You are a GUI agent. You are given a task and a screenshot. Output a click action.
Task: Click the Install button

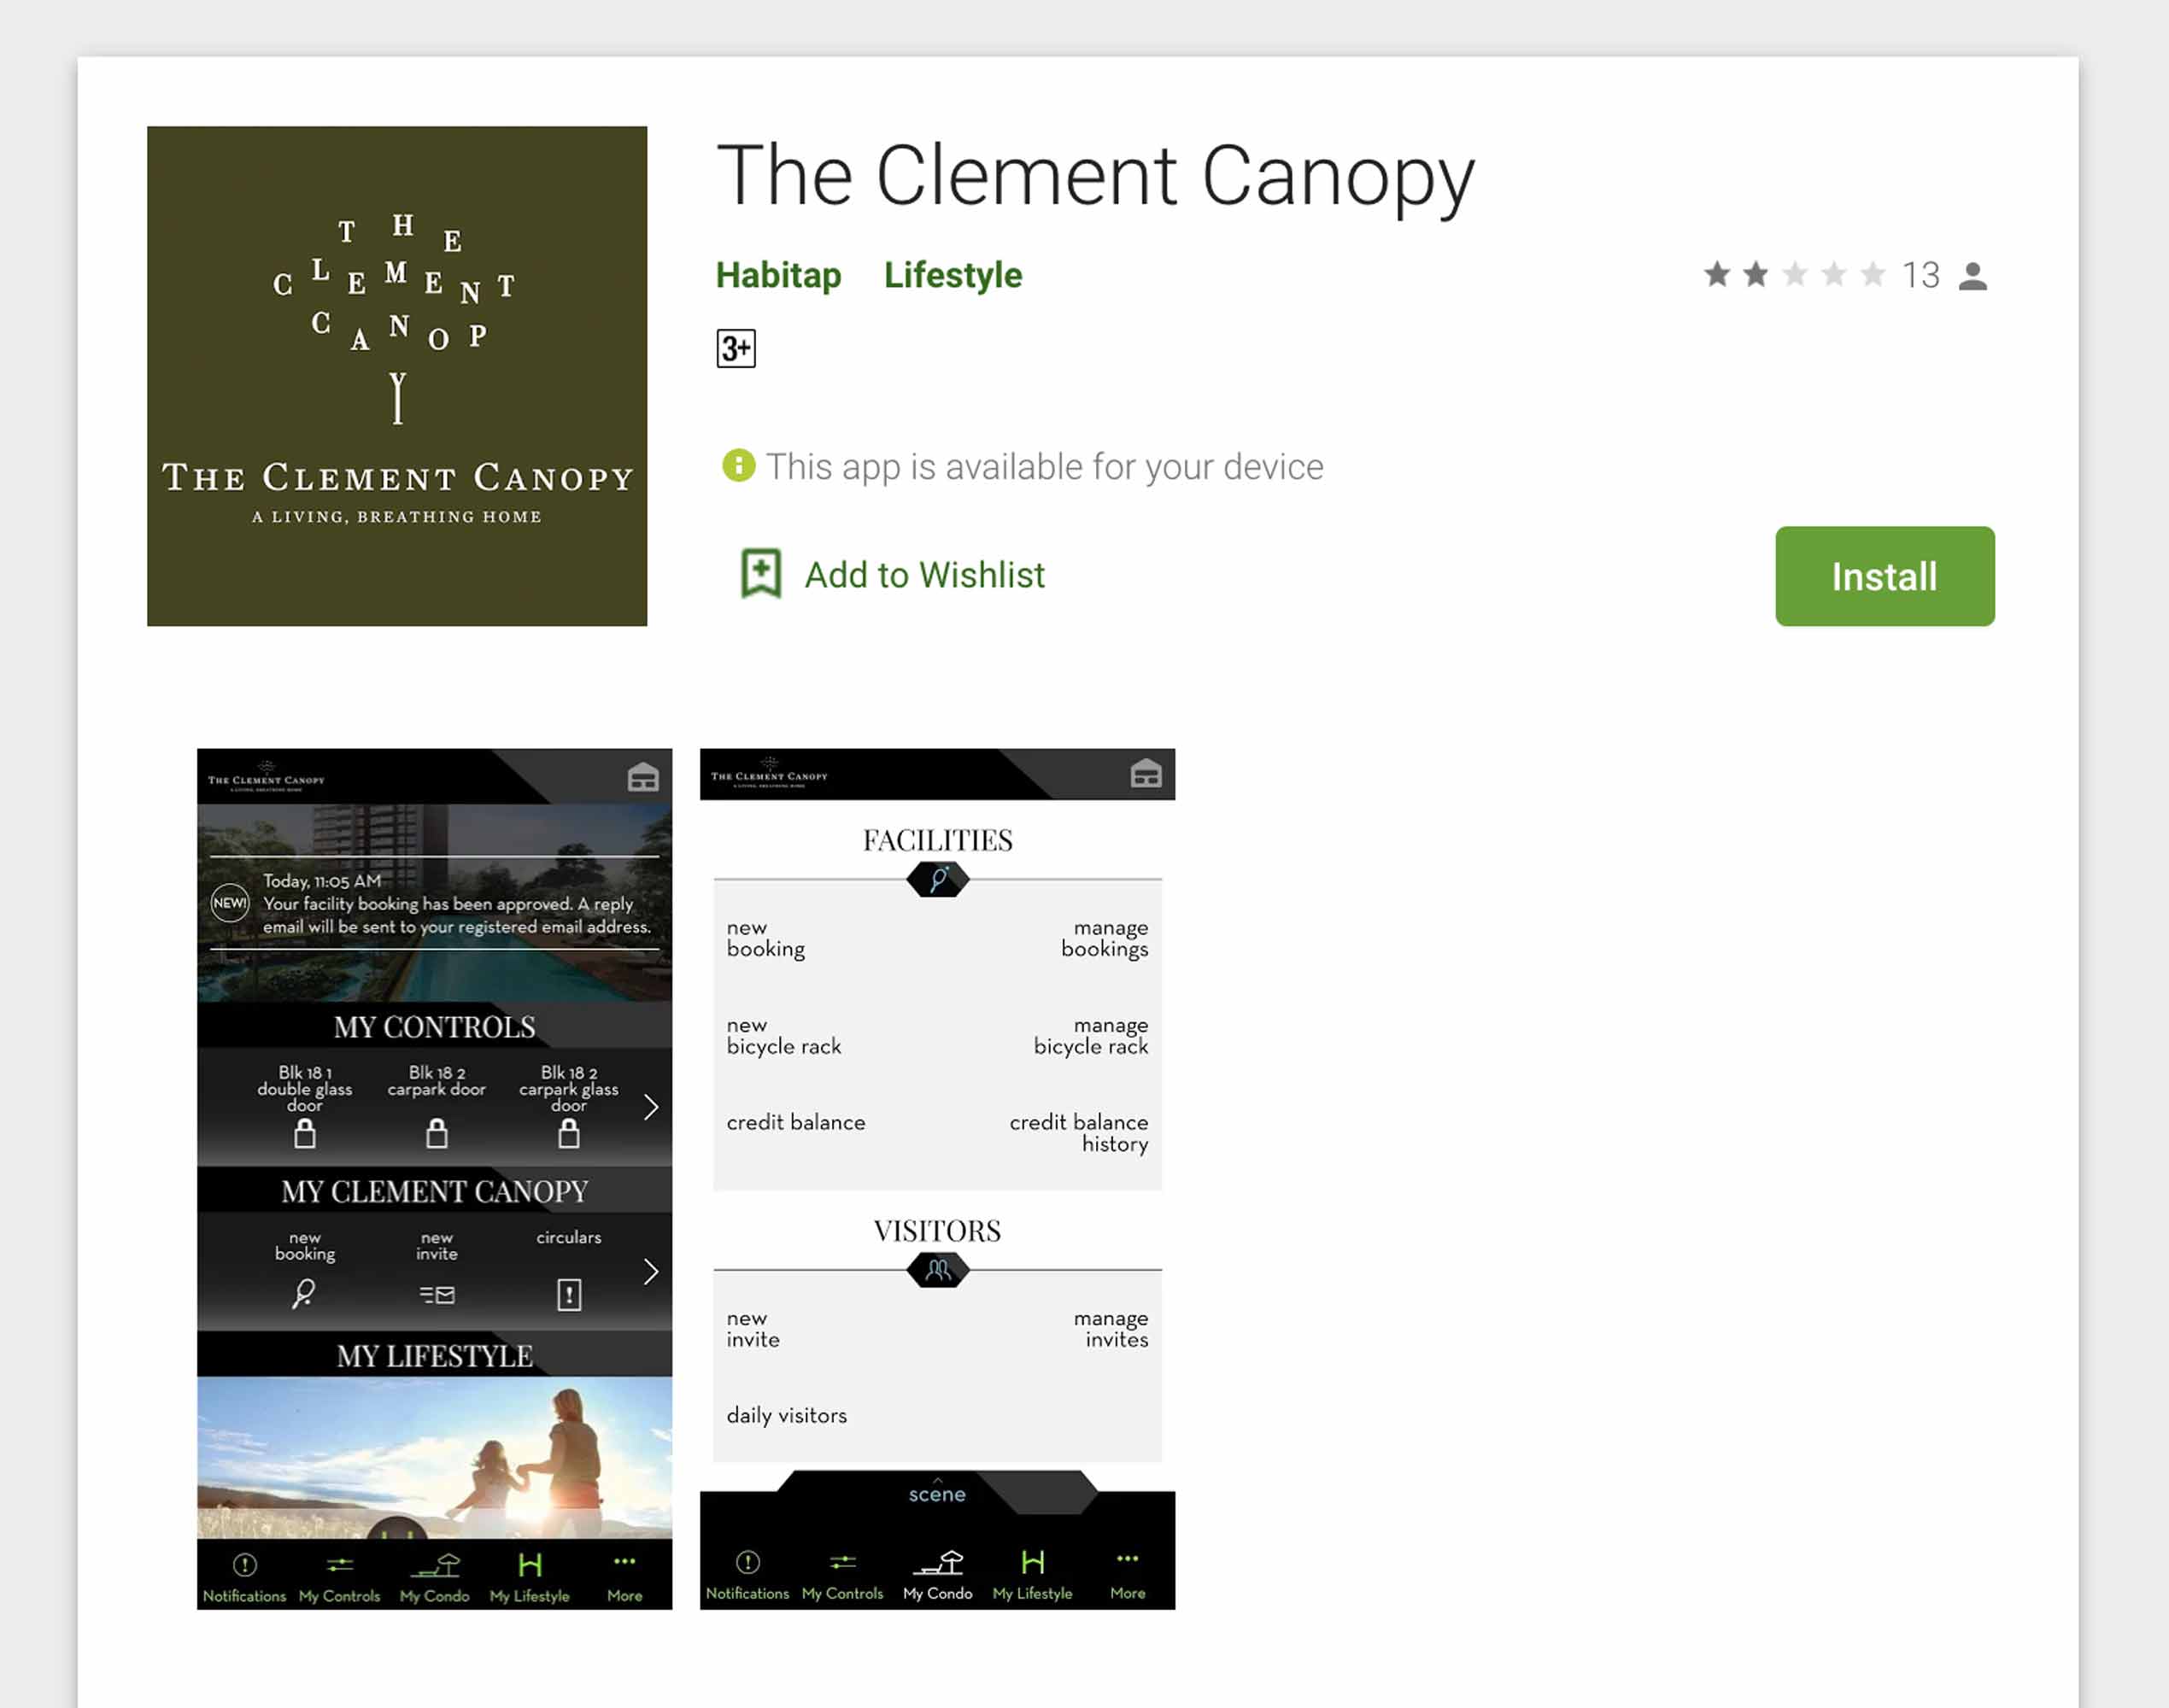1884,576
